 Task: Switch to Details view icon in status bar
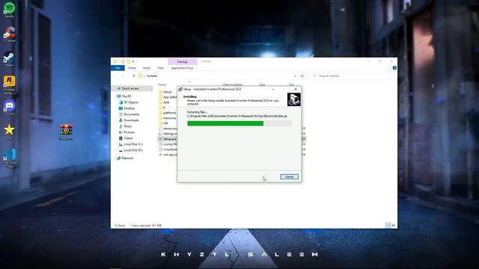(x=388, y=226)
